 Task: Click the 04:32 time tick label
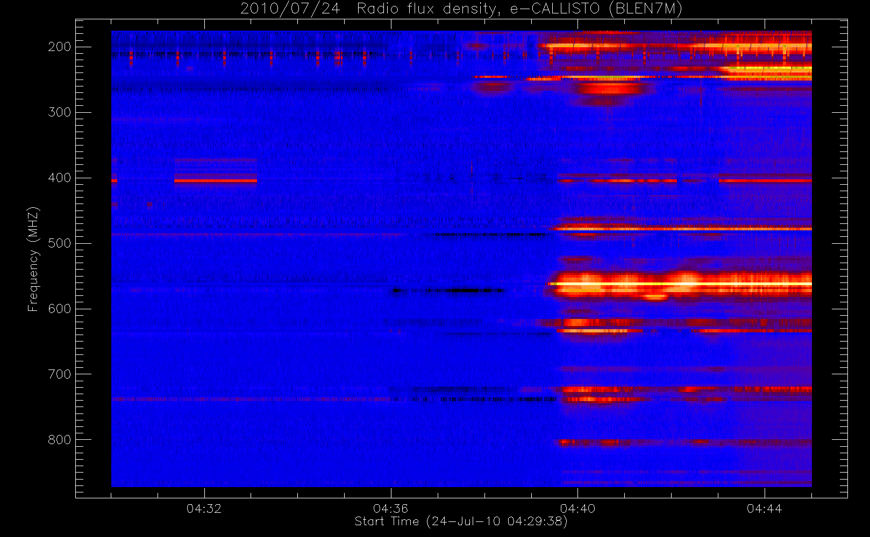[204, 509]
